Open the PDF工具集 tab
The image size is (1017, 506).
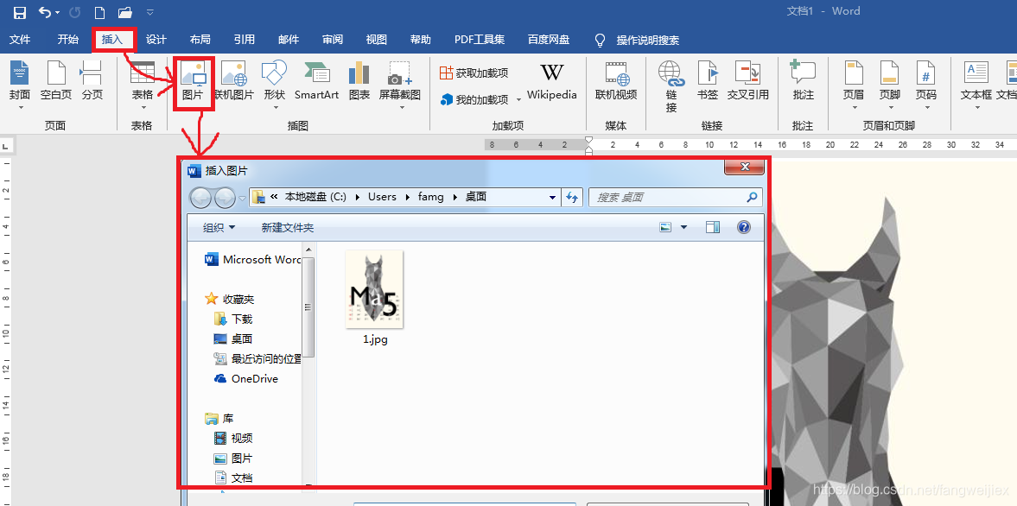point(480,40)
